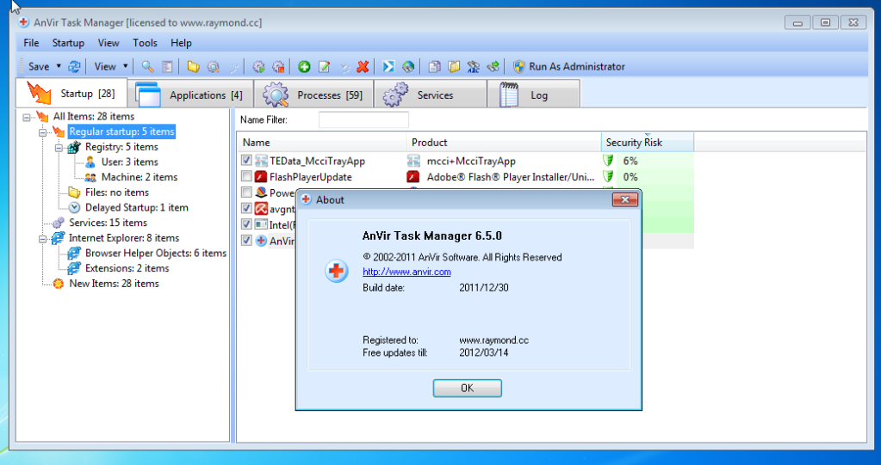Image resolution: width=881 pixels, height=465 pixels.
Task: Open the Help menu
Action: tap(181, 43)
